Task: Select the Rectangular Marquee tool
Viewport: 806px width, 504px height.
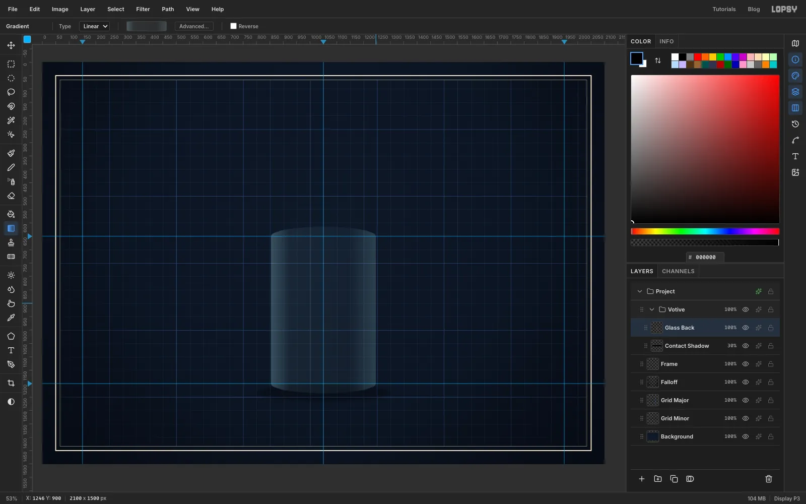Action: coord(11,64)
